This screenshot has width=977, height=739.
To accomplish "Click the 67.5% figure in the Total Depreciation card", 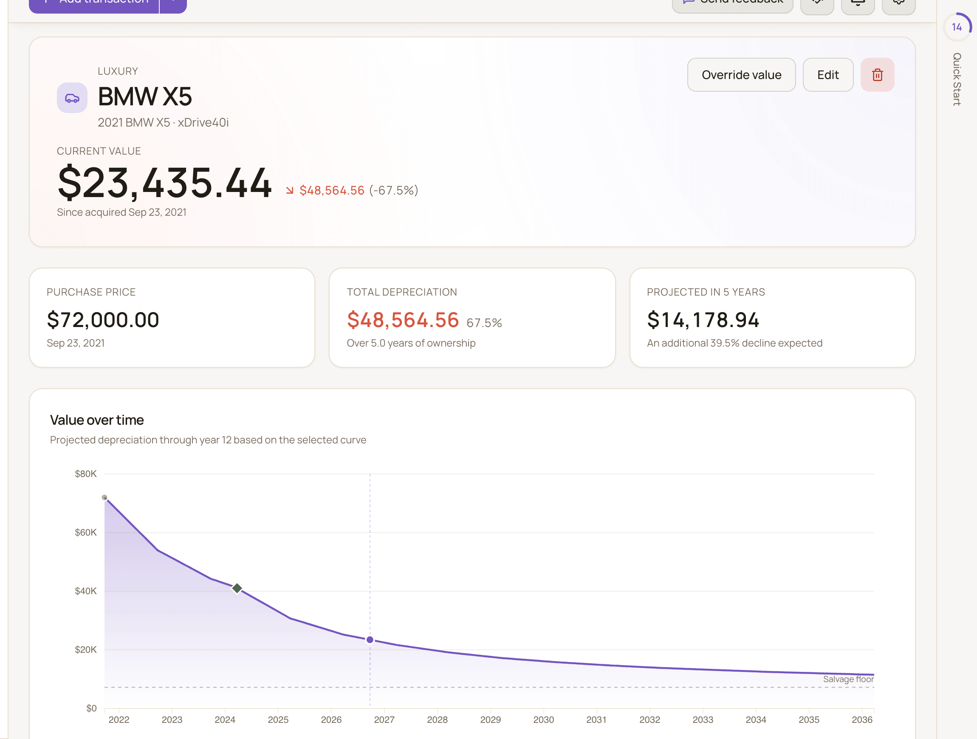I will (x=484, y=323).
